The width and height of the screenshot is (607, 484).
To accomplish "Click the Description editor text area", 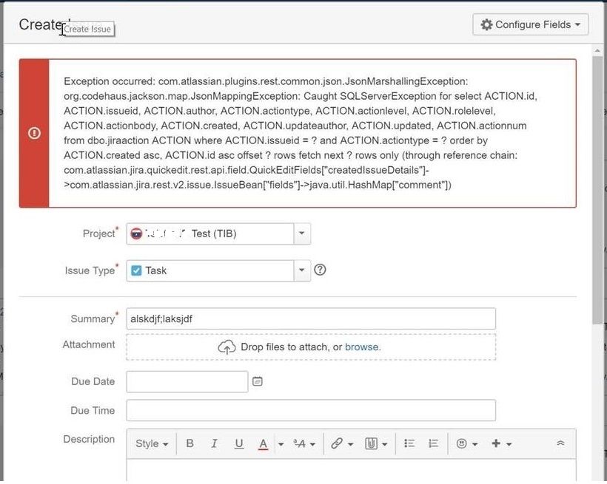I will pos(351,471).
